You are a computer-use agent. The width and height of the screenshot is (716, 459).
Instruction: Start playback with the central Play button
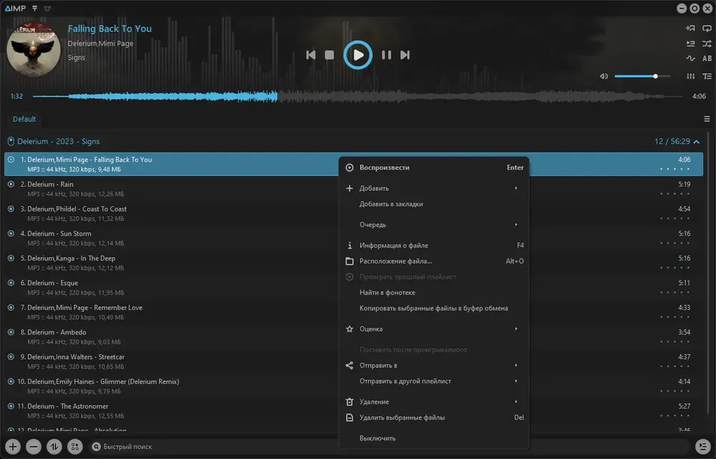coord(358,55)
